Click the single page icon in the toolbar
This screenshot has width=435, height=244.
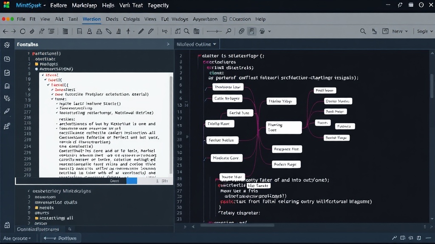point(79,31)
